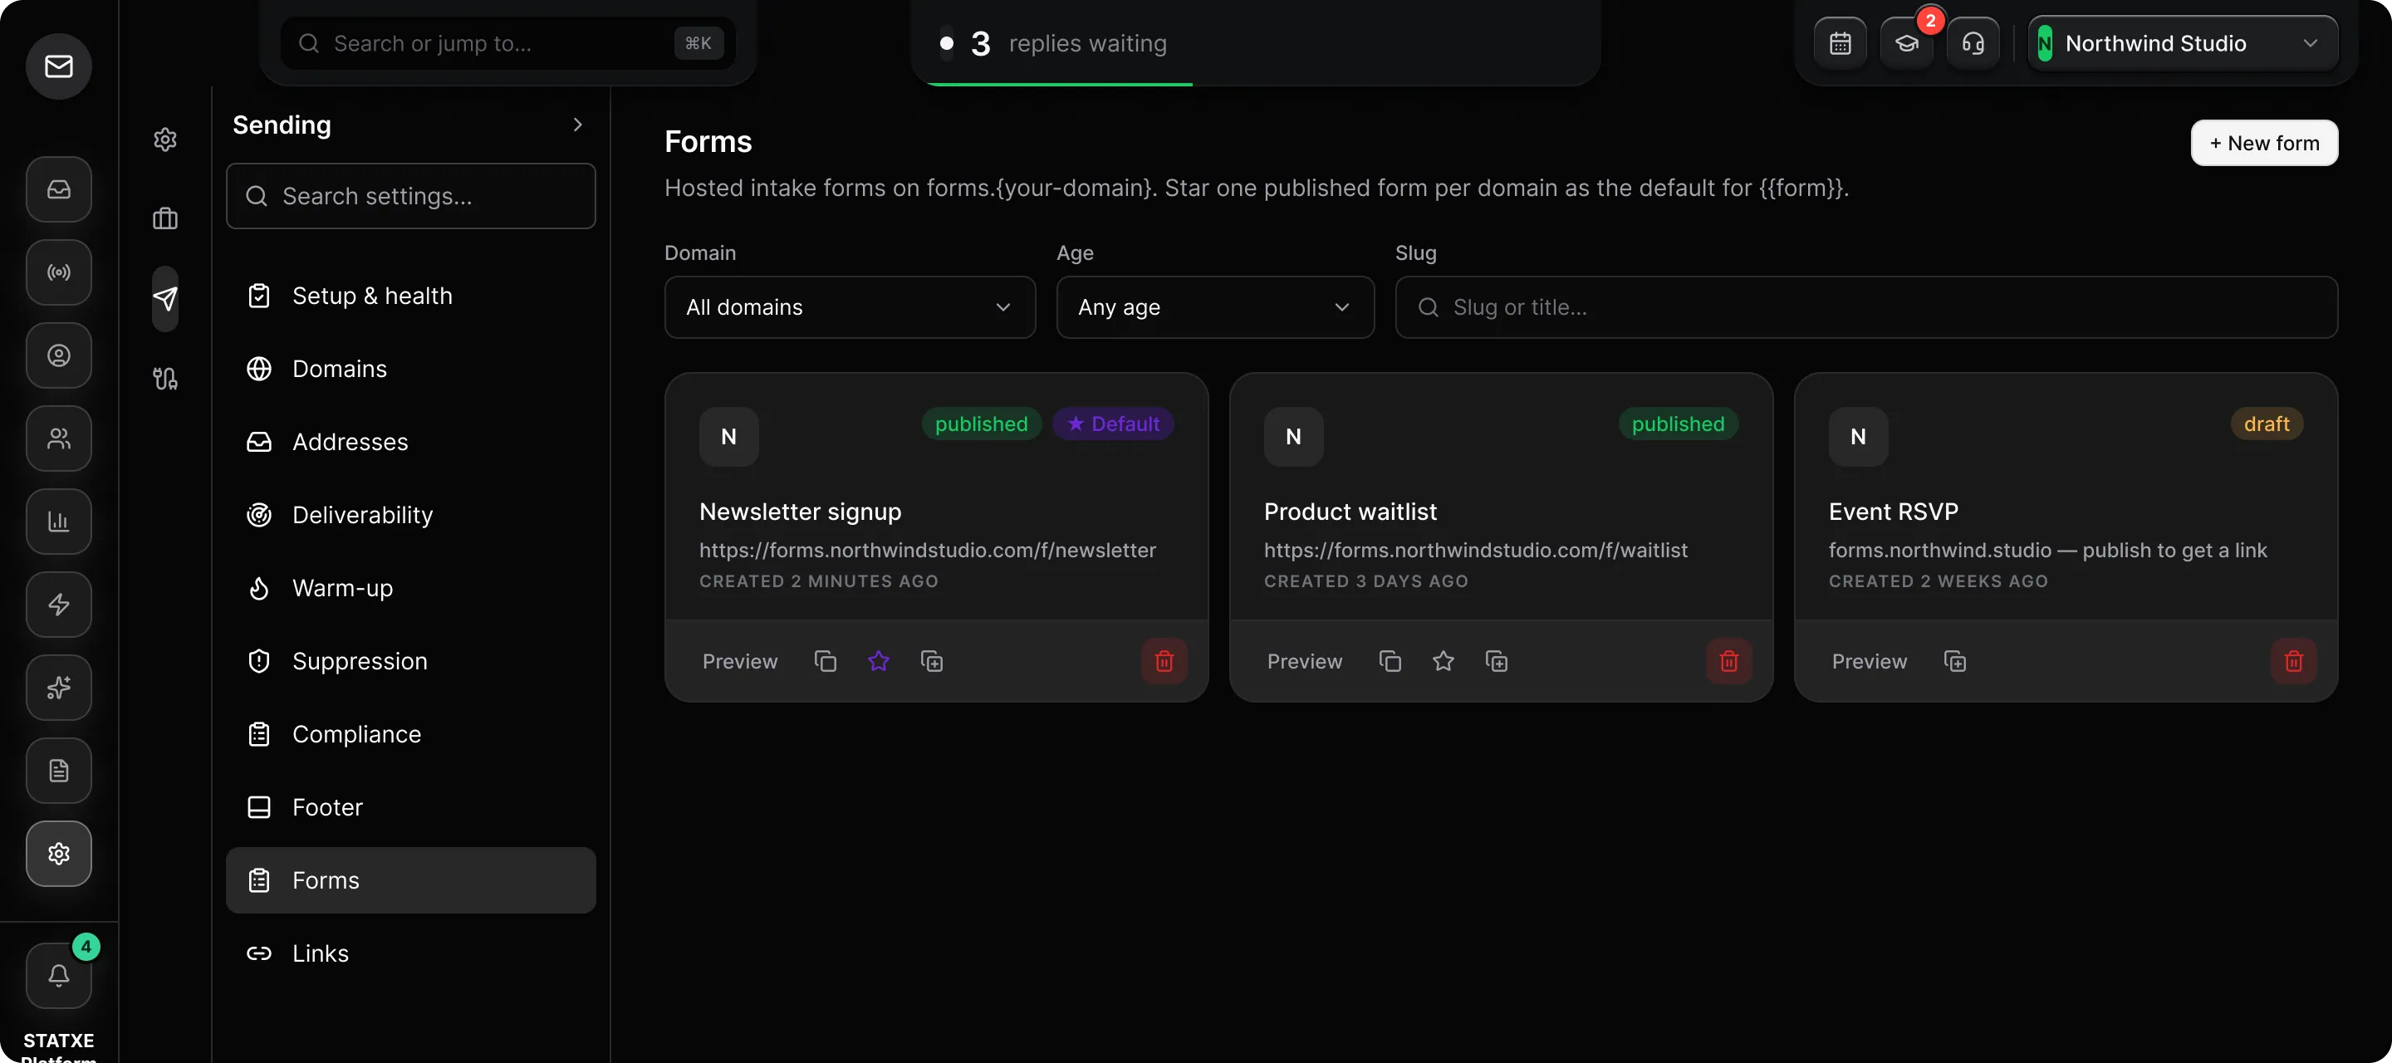
Task: Expand the Sending section chevron
Action: 577,125
